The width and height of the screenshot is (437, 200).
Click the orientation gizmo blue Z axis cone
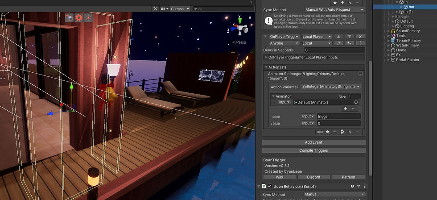pyautogui.click(x=233, y=29)
